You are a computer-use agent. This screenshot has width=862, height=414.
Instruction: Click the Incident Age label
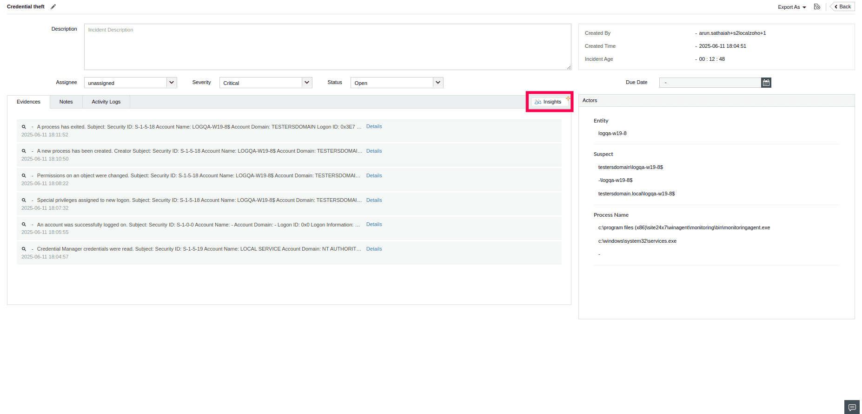[599, 59]
